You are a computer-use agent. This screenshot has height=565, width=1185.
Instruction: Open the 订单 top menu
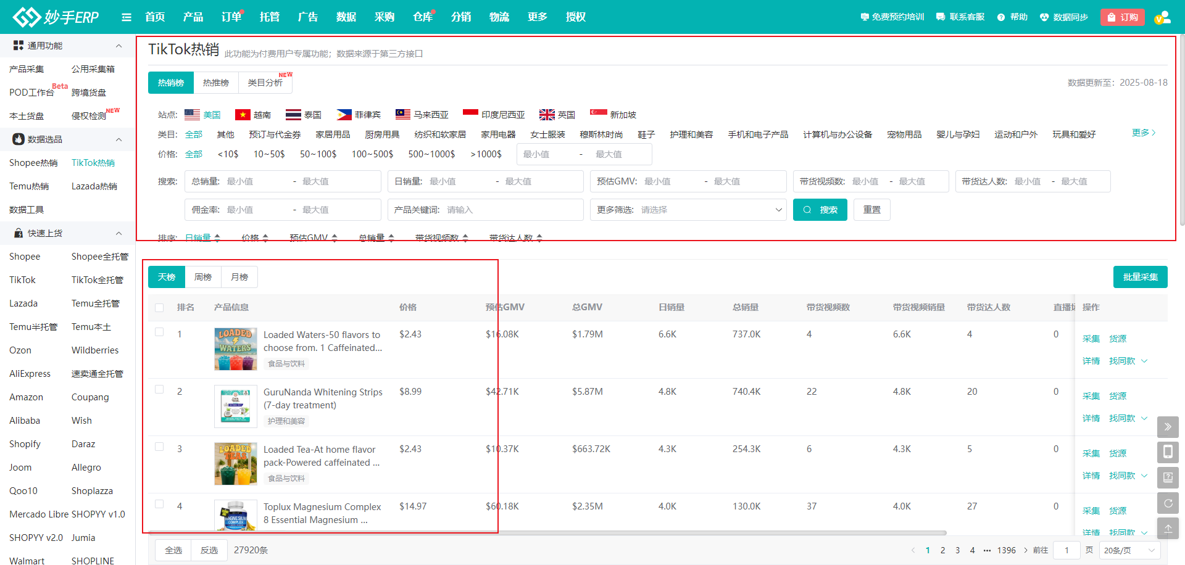[231, 17]
